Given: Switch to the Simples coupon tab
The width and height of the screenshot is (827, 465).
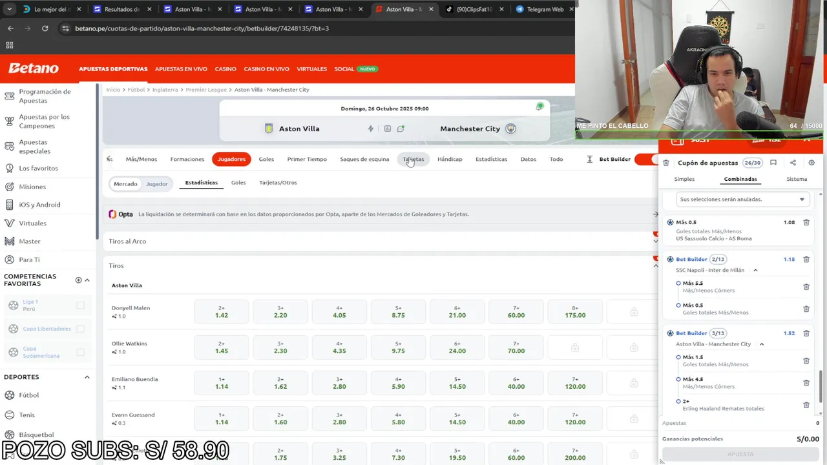Looking at the screenshot, I should 684,179.
